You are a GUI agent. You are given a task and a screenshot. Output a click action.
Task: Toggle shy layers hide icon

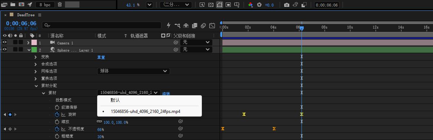tap(186, 25)
